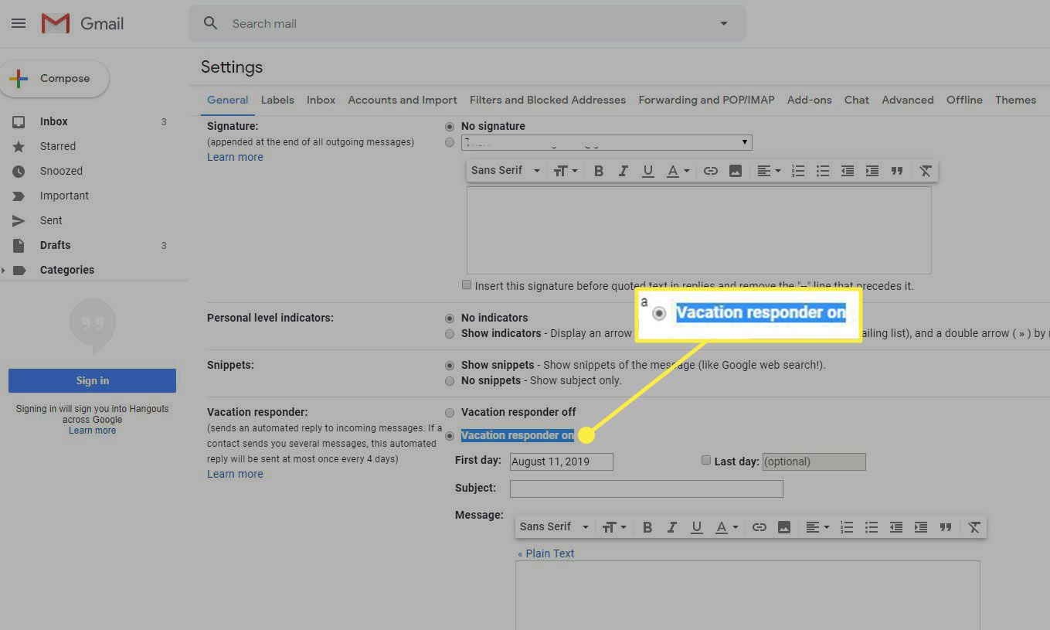Indent less in signature toolbar

(848, 171)
